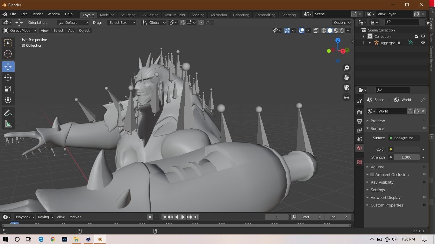The width and height of the screenshot is (435, 244).
Task: Open Orientation Default dropdown
Action: pos(73,23)
